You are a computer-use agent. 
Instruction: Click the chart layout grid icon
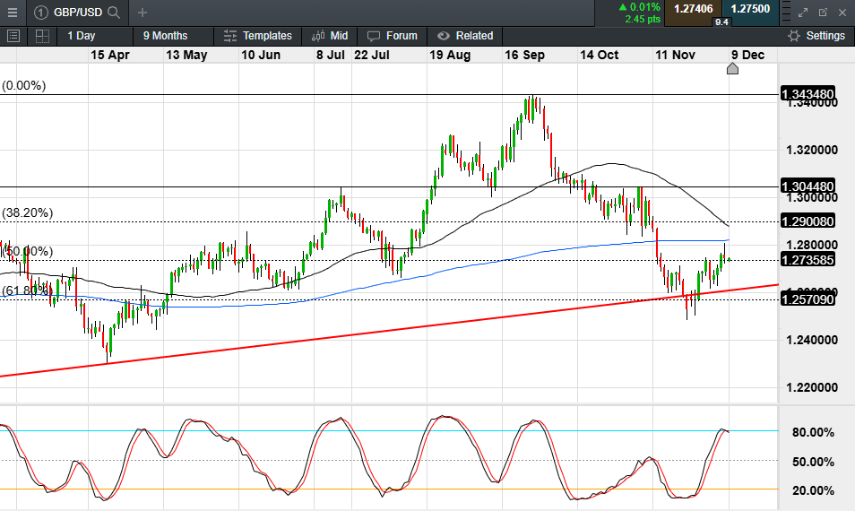42,36
